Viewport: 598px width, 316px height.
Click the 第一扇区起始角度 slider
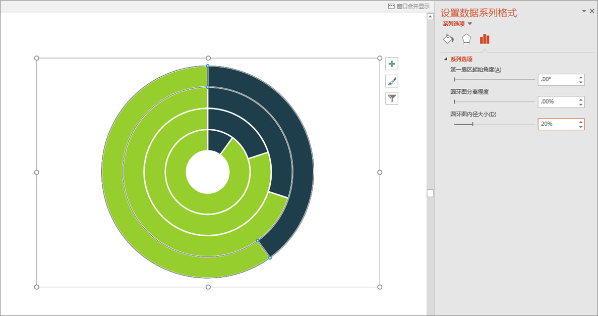click(x=494, y=80)
